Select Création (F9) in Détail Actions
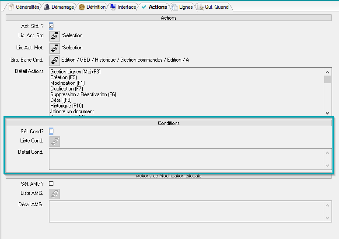 click(64, 77)
